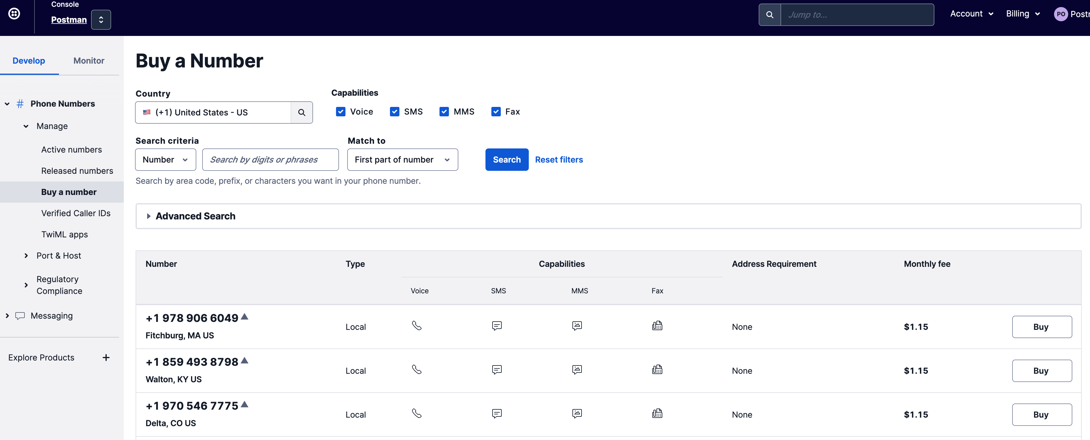Open the Billing menu
Screen dimensions: 1090x440
pos(1022,14)
